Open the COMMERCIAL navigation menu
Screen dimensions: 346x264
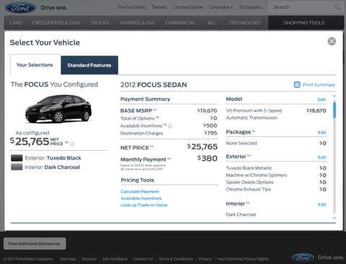tap(180, 23)
